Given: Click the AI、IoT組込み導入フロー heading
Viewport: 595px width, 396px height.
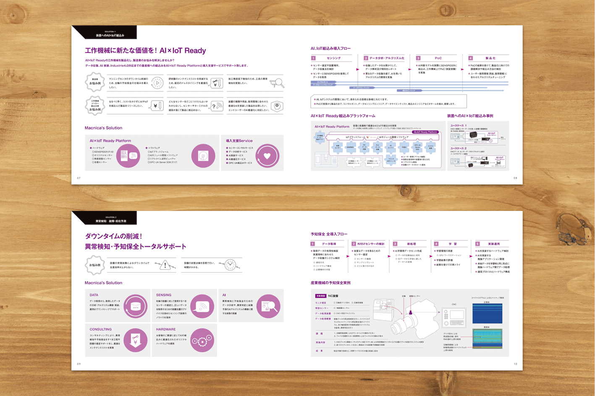Looking at the screenshot, I should coord(330,48).
